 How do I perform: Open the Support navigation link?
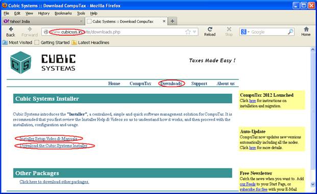coord(199,84)
